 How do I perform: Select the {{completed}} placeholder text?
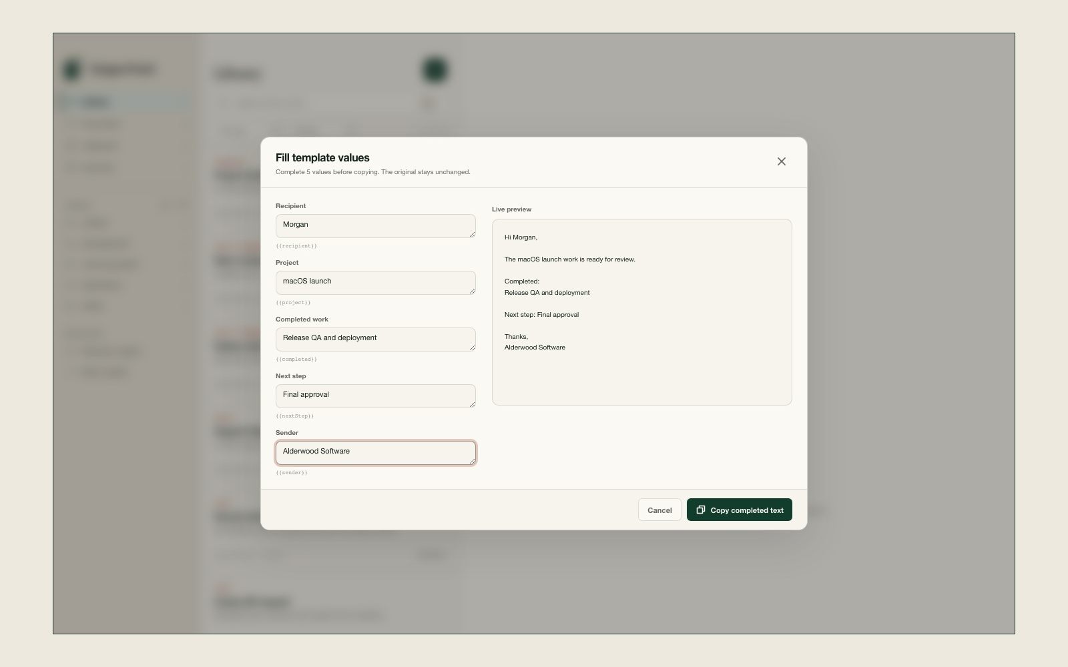296,360
